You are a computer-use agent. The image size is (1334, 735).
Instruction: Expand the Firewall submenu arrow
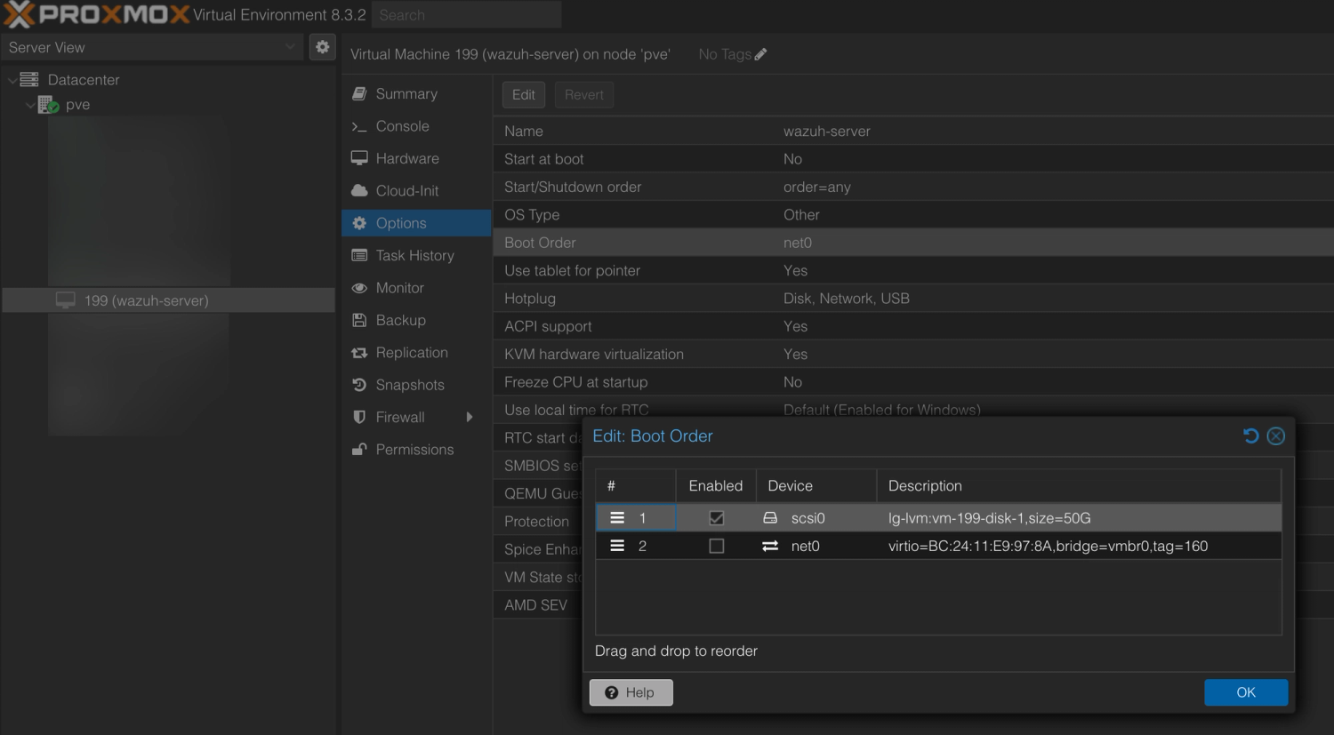pyautogui.click(x=470, y=417)
